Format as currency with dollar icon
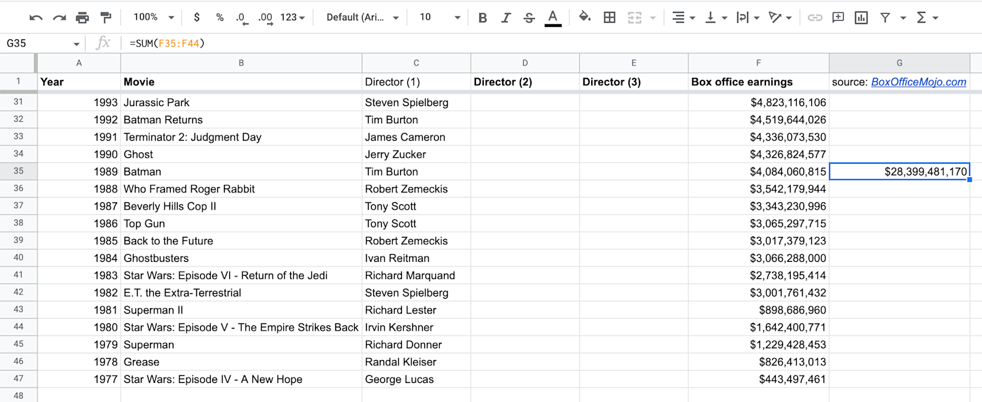 click(x=197, y=18)
